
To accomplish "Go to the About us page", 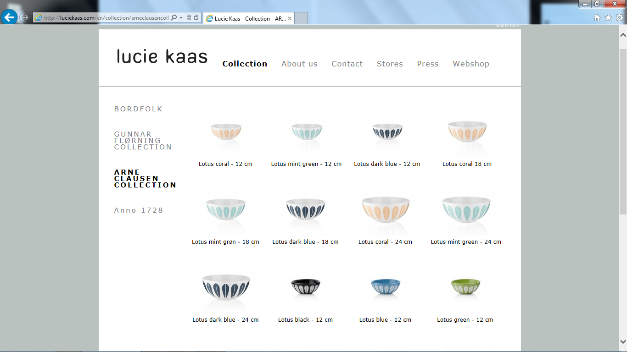I will click(299, 64).
